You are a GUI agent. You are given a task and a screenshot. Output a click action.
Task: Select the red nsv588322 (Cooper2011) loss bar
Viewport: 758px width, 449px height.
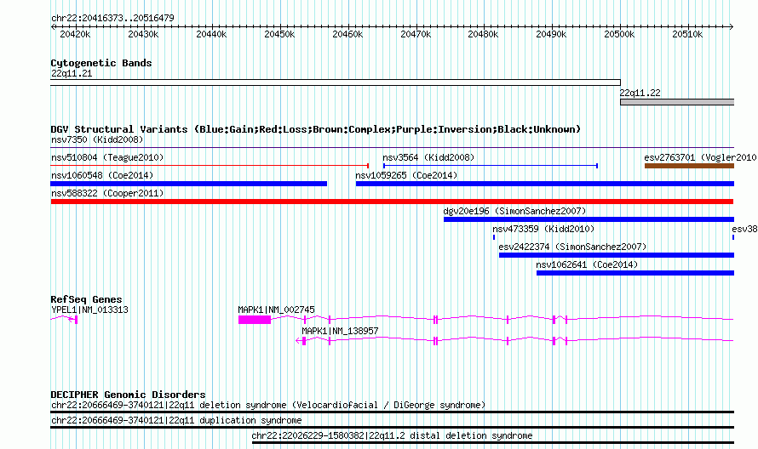pyautogui.click(x=392, y=202)
